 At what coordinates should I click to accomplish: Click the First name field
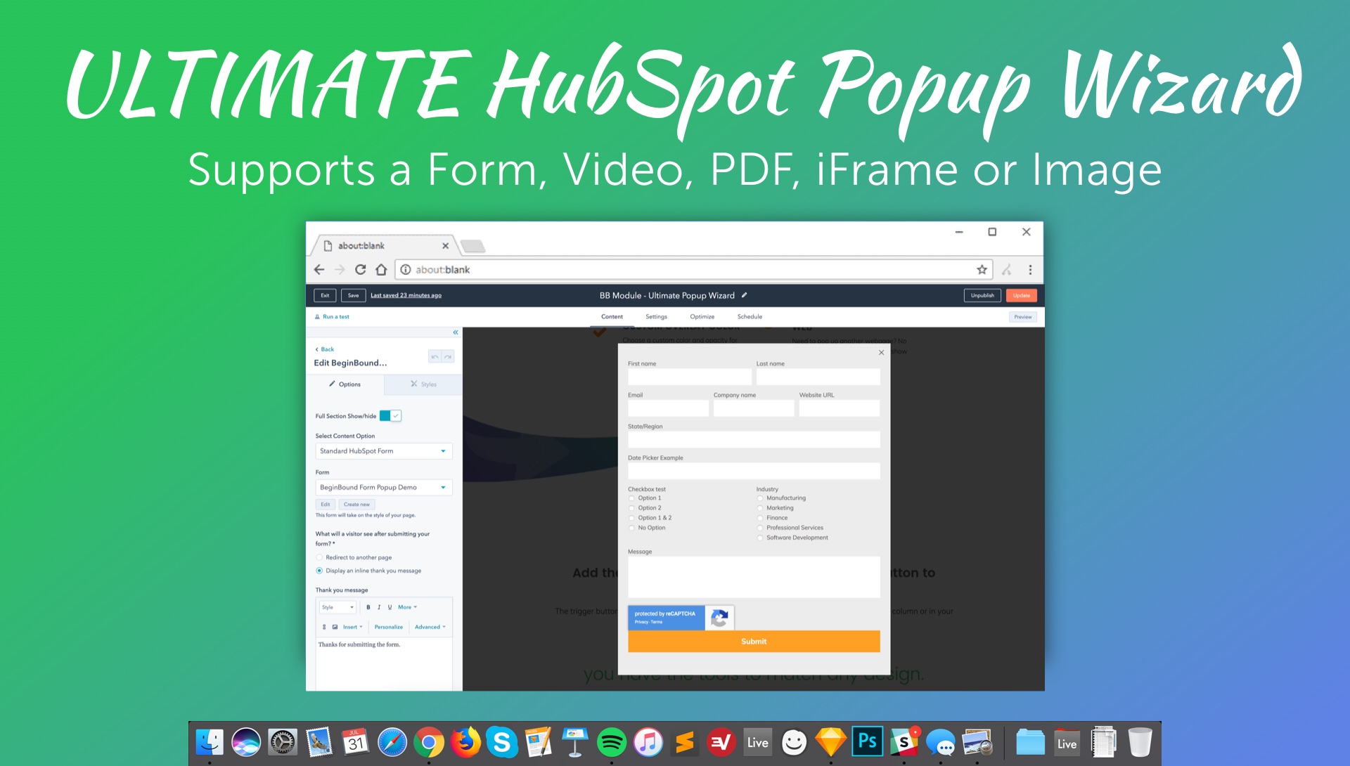pyautogui.click(x=690, y=377)
